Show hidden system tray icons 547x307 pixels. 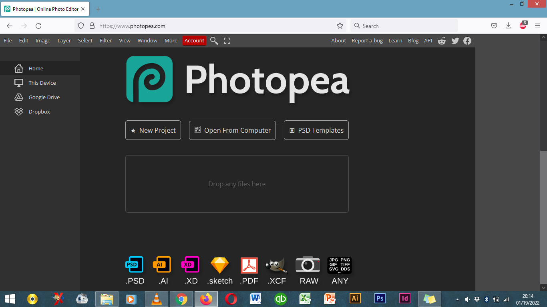(457, 299)
